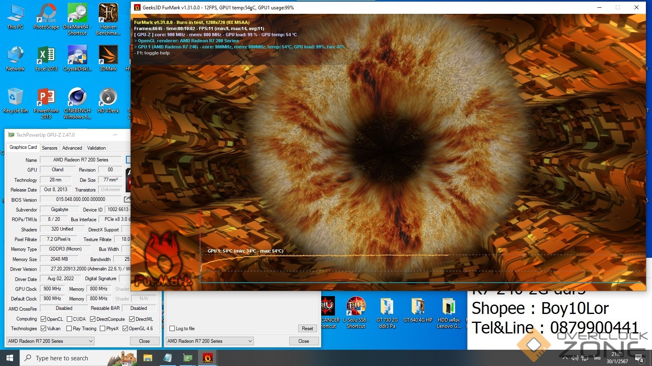652x366 pixels.
Task: Open CINEBENCH Windows shortcut
Action: [77, 100]
